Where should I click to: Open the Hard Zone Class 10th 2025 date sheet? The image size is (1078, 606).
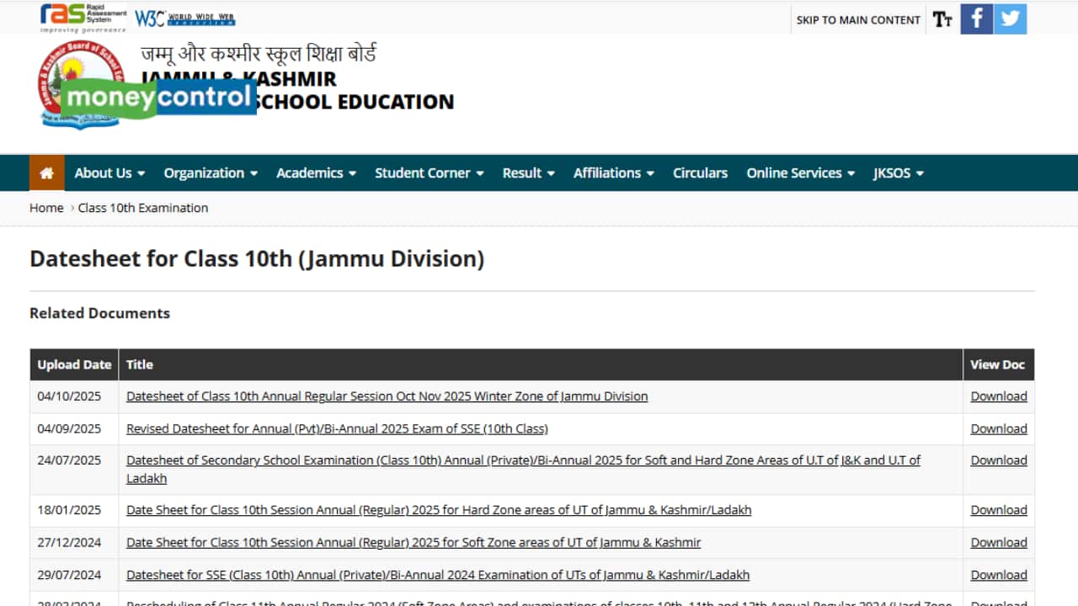point(438,509)
